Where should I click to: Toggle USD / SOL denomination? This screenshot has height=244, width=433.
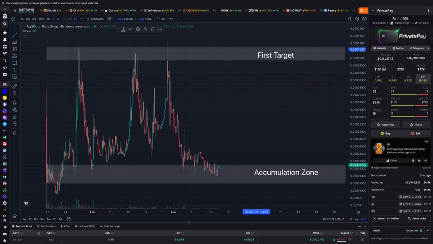[145, 19]
